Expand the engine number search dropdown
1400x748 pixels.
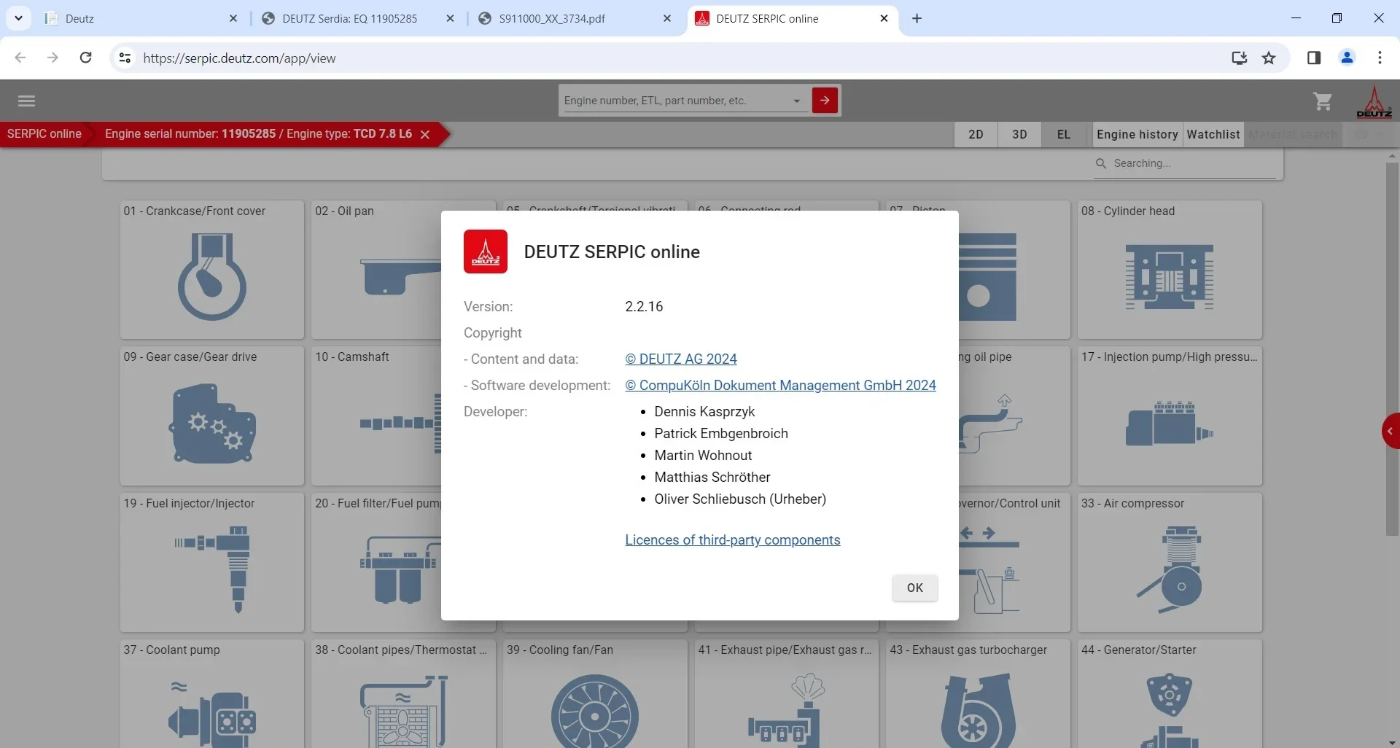796,101
